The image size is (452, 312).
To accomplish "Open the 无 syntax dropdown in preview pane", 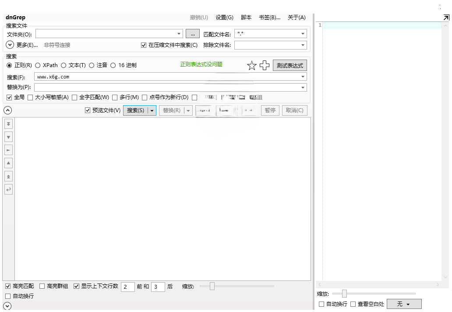I will (404, 304).
